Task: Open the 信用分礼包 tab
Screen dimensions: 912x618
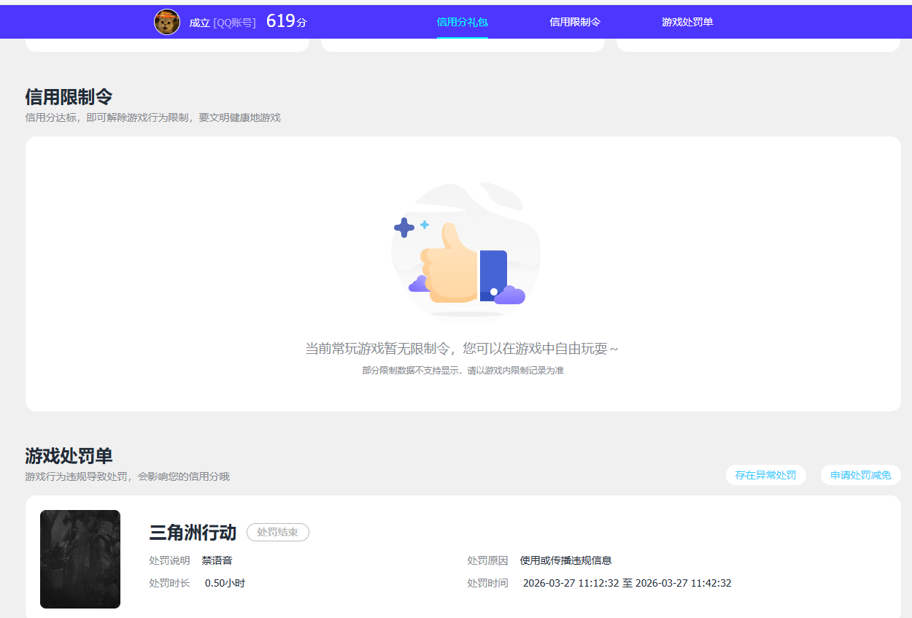Action: tap(462, 22)
